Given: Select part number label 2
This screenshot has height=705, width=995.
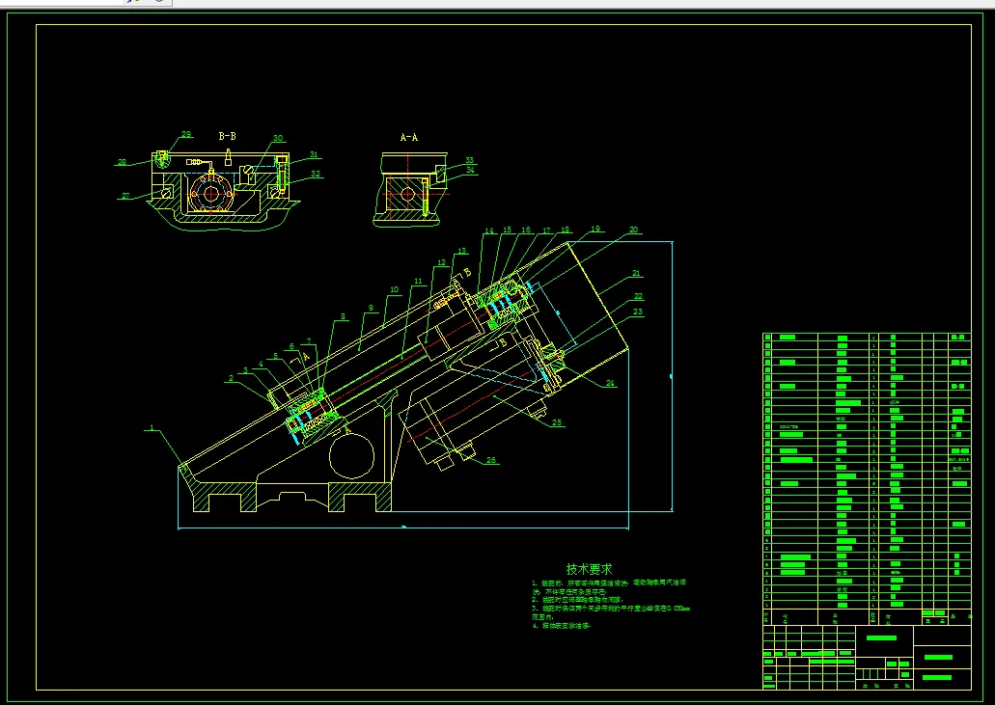Looking at the screenshot, I should coord(231,378).
